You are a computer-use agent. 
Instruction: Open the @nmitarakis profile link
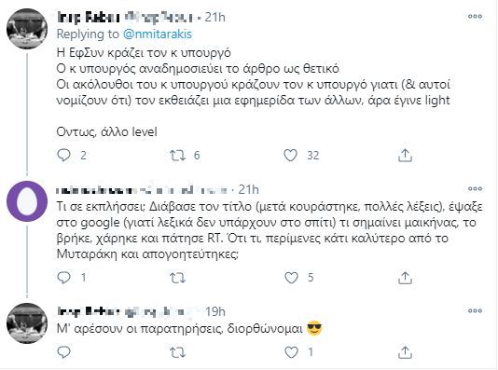click(158, 34)
